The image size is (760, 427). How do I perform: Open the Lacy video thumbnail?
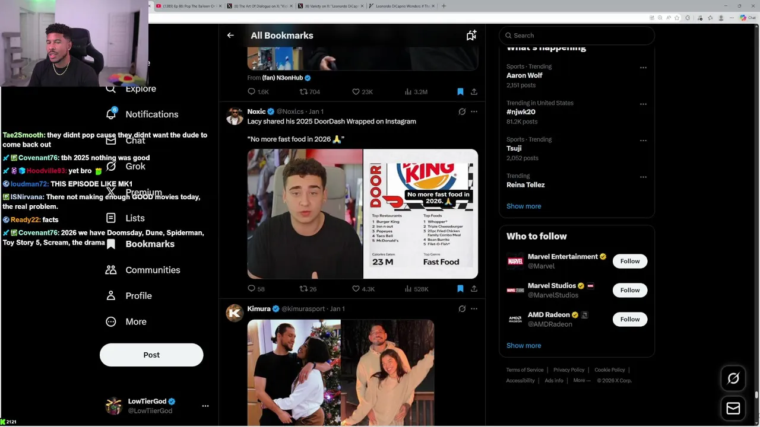pyautogui.click(x=305, y=214)
